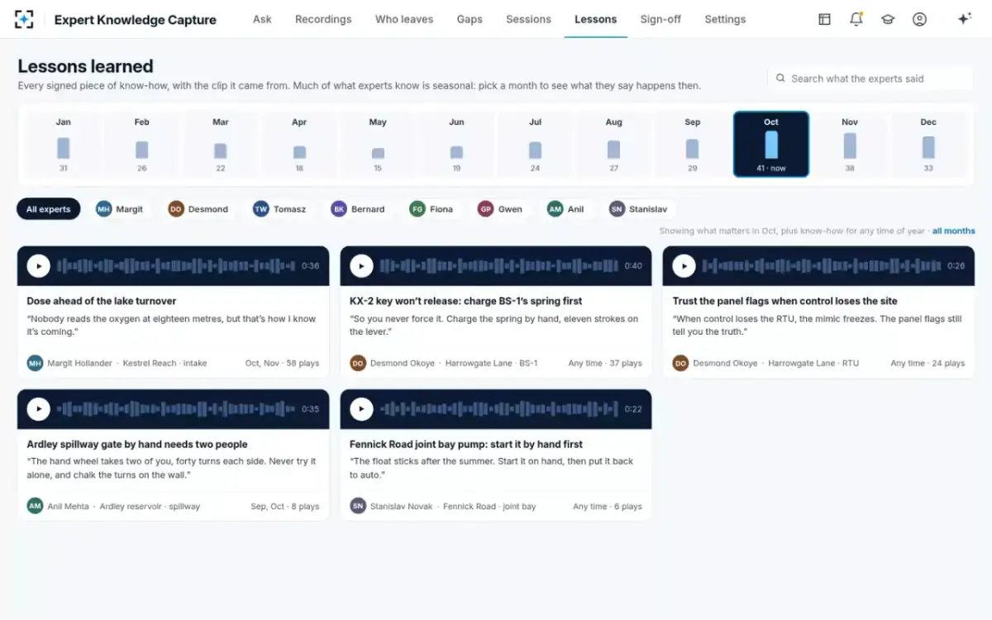Image resolution: width=992 pixels, height=620 pixels.
Task: Click SN avatar on Stanislav Novak card
Action: click(x=358, y=506)
